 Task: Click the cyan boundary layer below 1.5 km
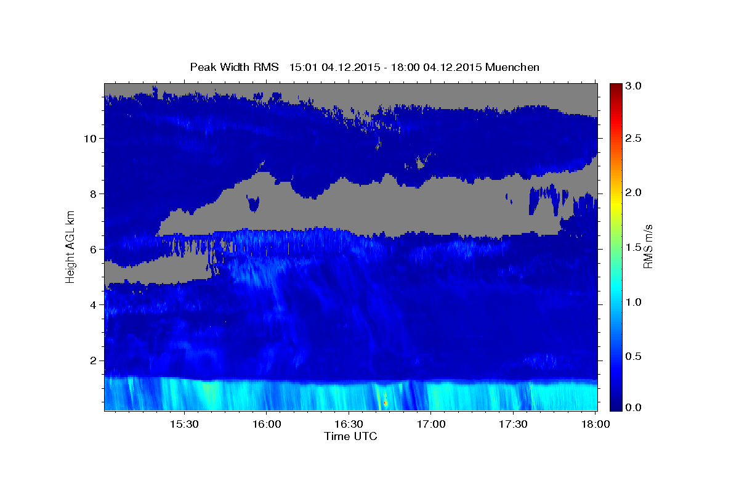[x=350, y=394]
